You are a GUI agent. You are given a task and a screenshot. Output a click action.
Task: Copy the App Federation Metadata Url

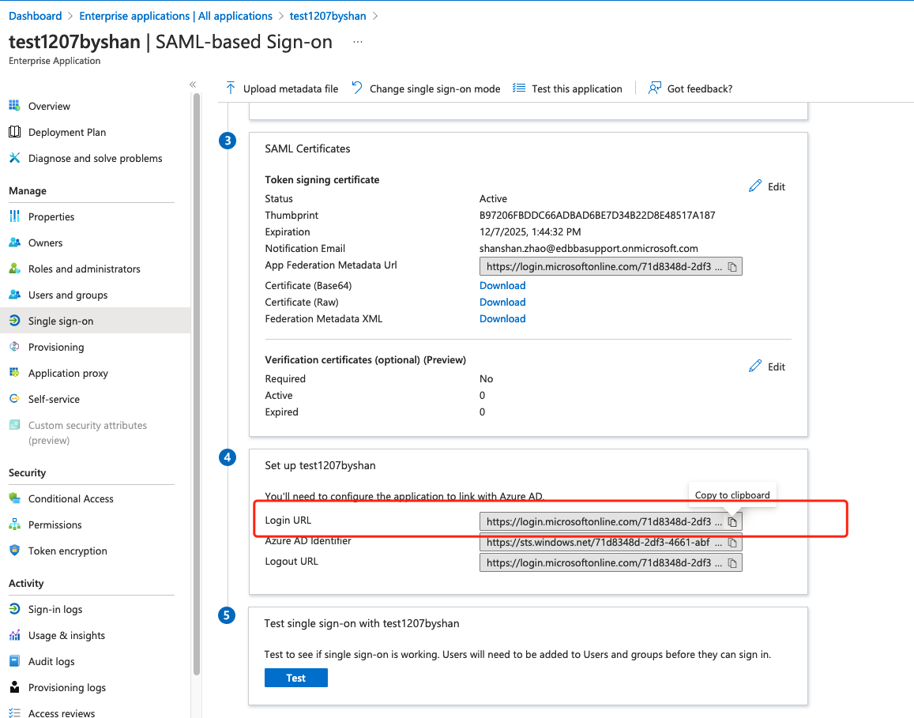pyautogui.click(x=733, y=267)
